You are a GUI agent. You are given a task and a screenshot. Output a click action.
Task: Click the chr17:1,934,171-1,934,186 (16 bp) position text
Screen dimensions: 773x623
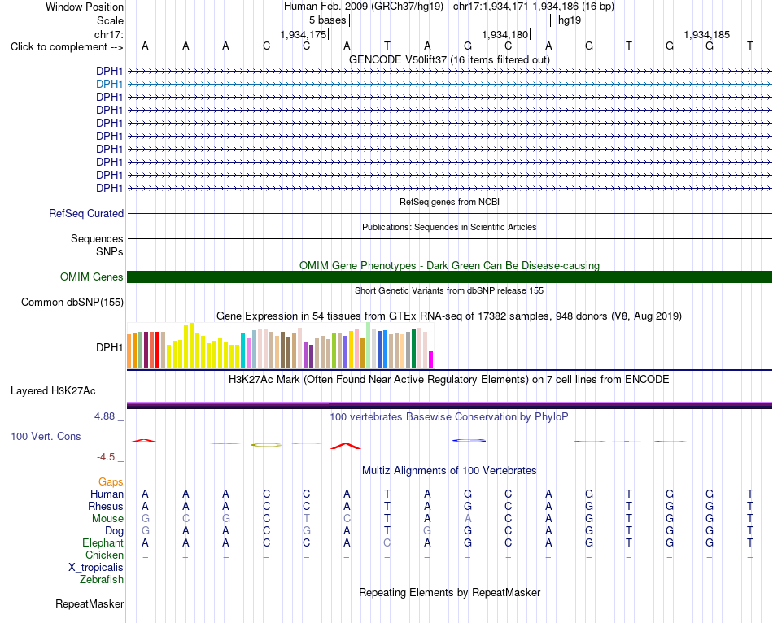point(534,7)
